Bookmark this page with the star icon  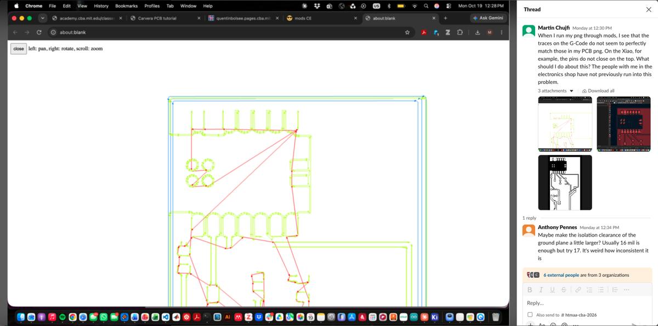[x=407, y=32]
